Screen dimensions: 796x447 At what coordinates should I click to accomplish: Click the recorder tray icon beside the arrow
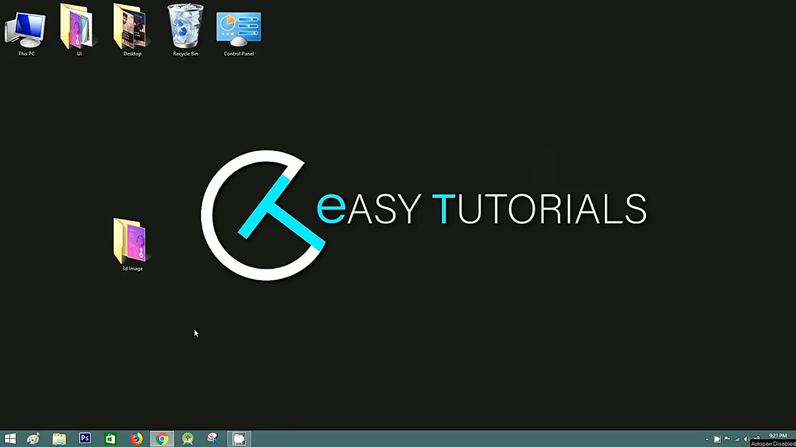click(x=717, y=440)
